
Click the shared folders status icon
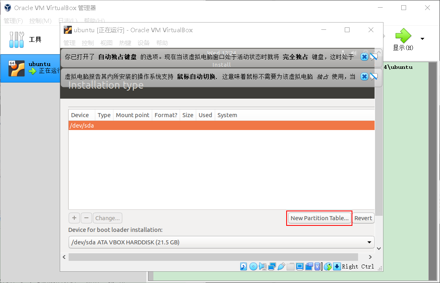point(290,266)
